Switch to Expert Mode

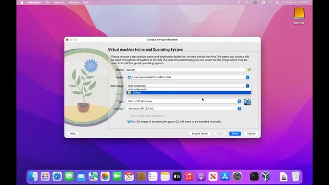pos(200,134)
